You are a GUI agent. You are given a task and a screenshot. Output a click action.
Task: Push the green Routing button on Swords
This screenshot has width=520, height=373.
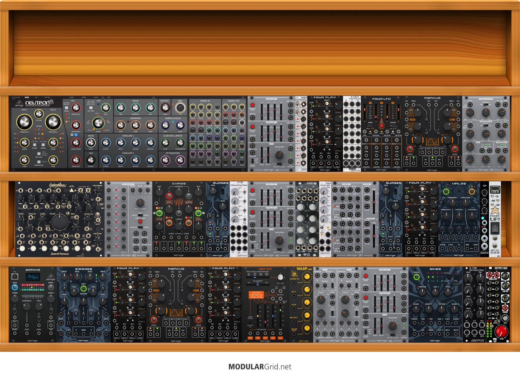click(83, 288)
